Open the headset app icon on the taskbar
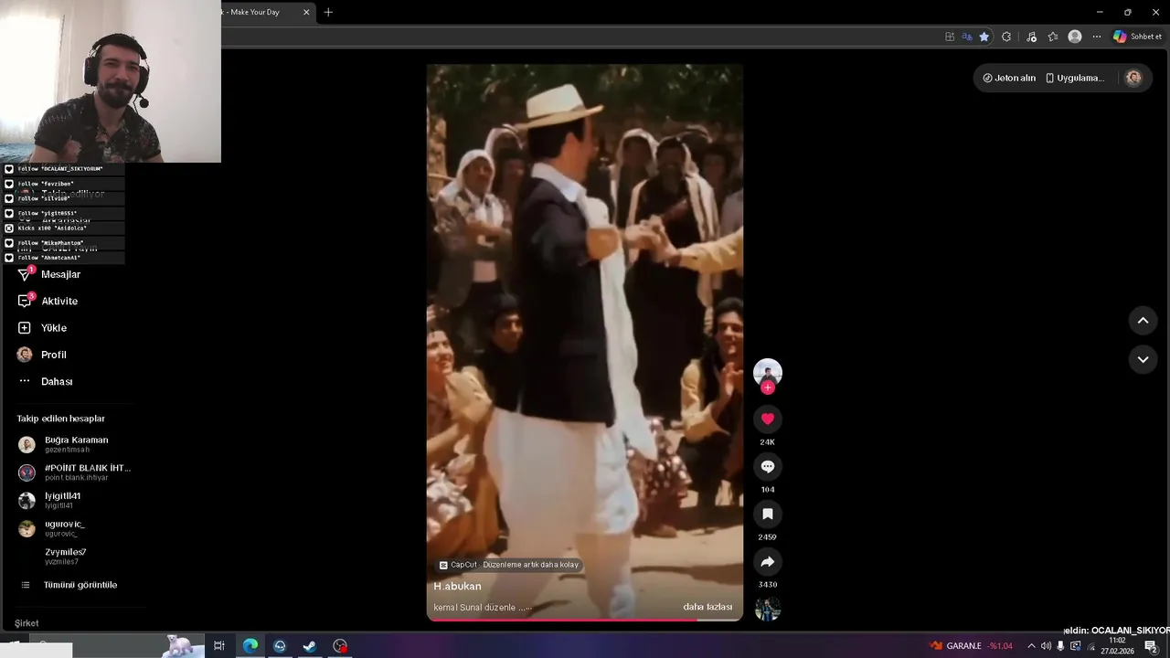 [x=280, y=646]
